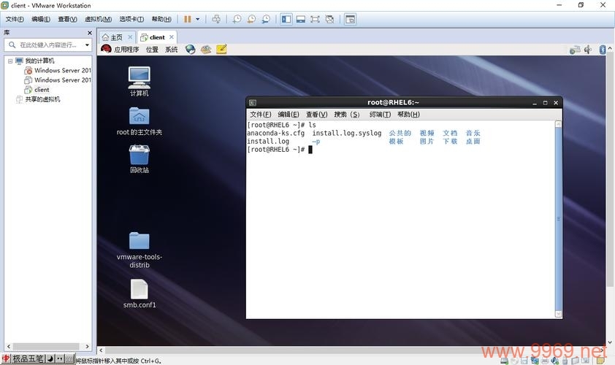
Task: Open terminal 终端(T) menu
Action: coord(380,115)
